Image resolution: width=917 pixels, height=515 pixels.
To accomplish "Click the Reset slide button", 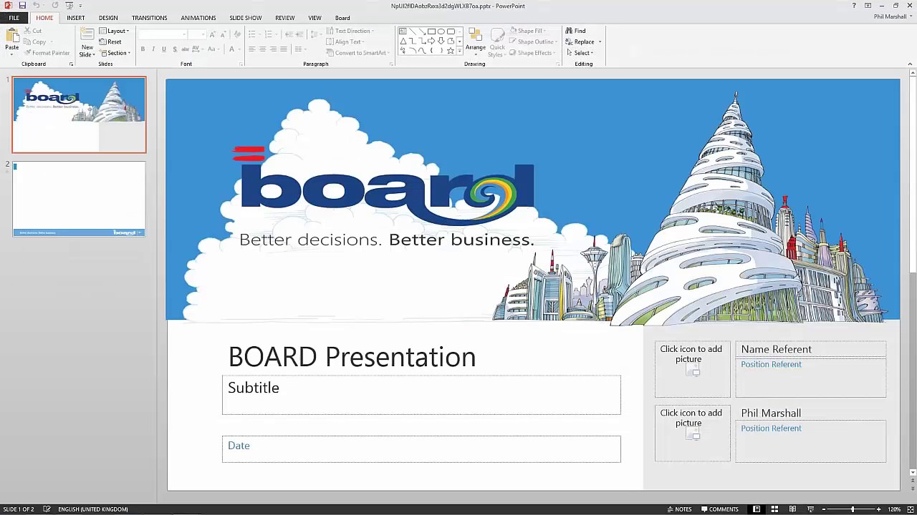I will pyautogui.click(x=110, y=41).
